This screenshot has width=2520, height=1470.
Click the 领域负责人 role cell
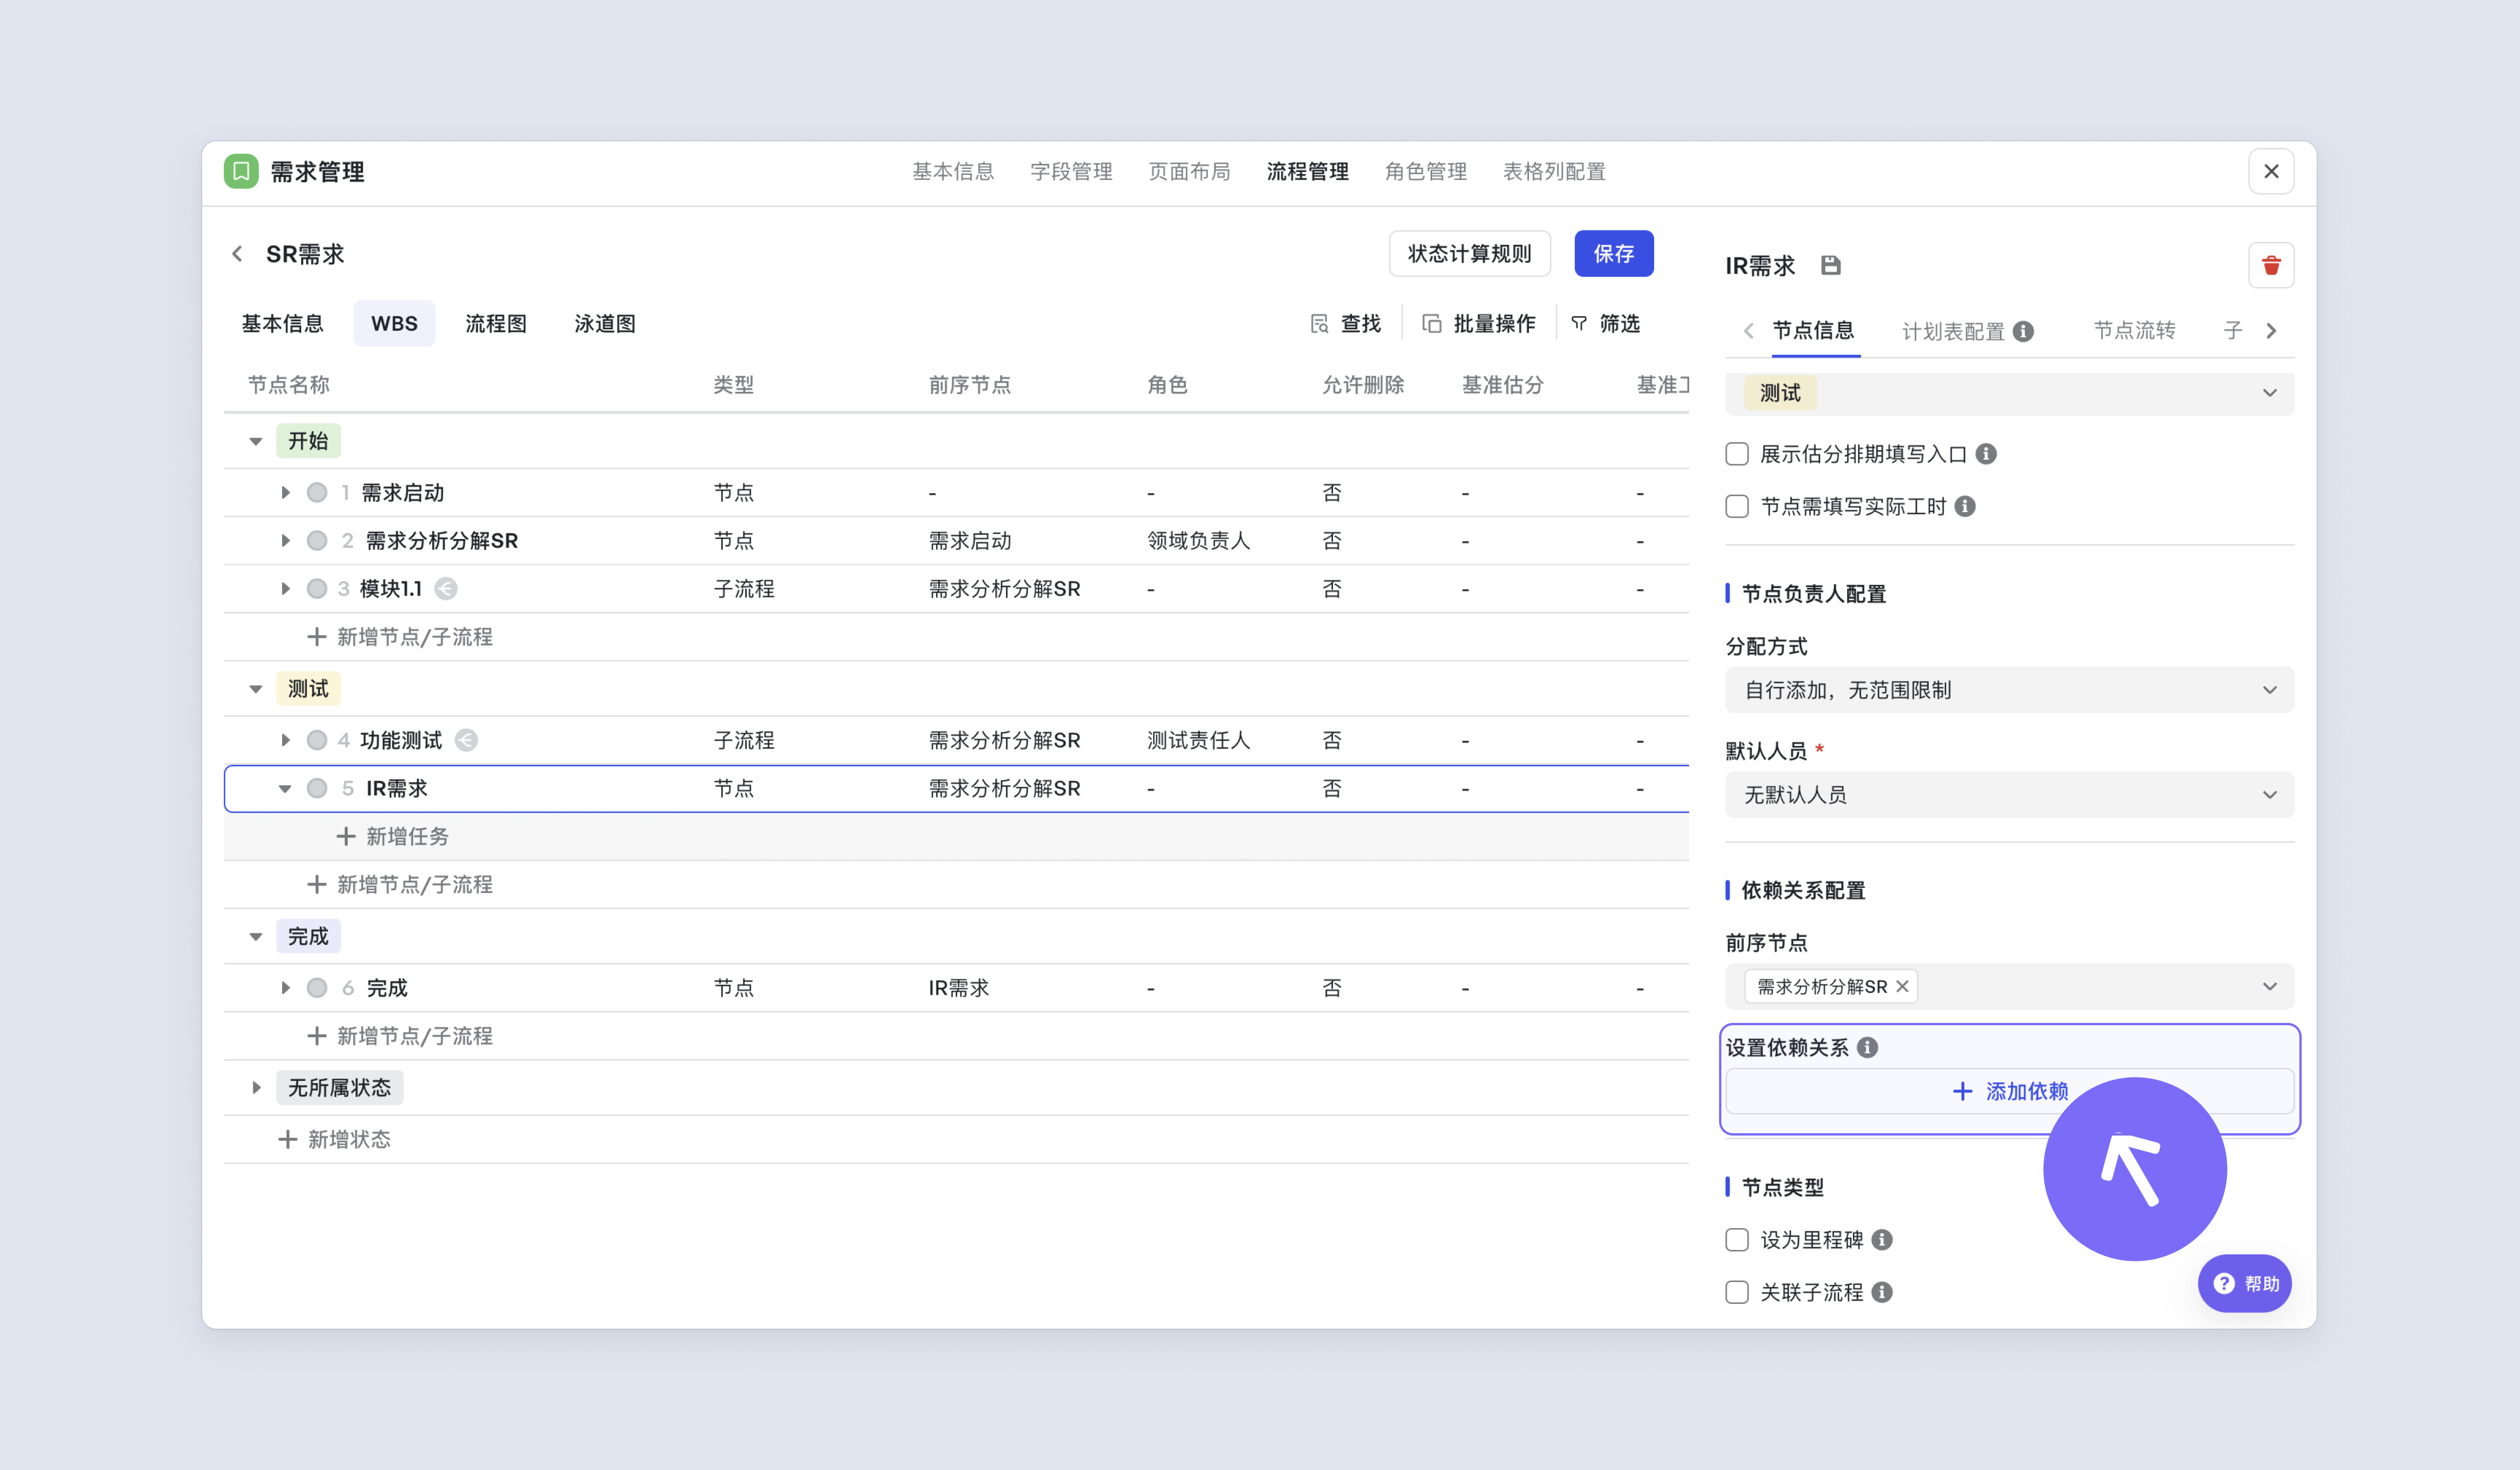[1198, 540]
